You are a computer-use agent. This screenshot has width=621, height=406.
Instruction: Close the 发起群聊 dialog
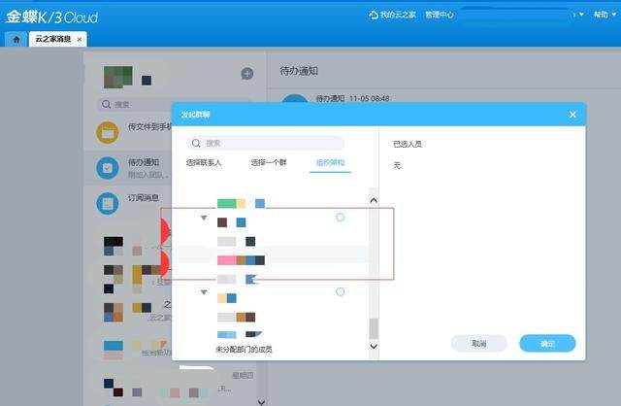tap(572, 115)
